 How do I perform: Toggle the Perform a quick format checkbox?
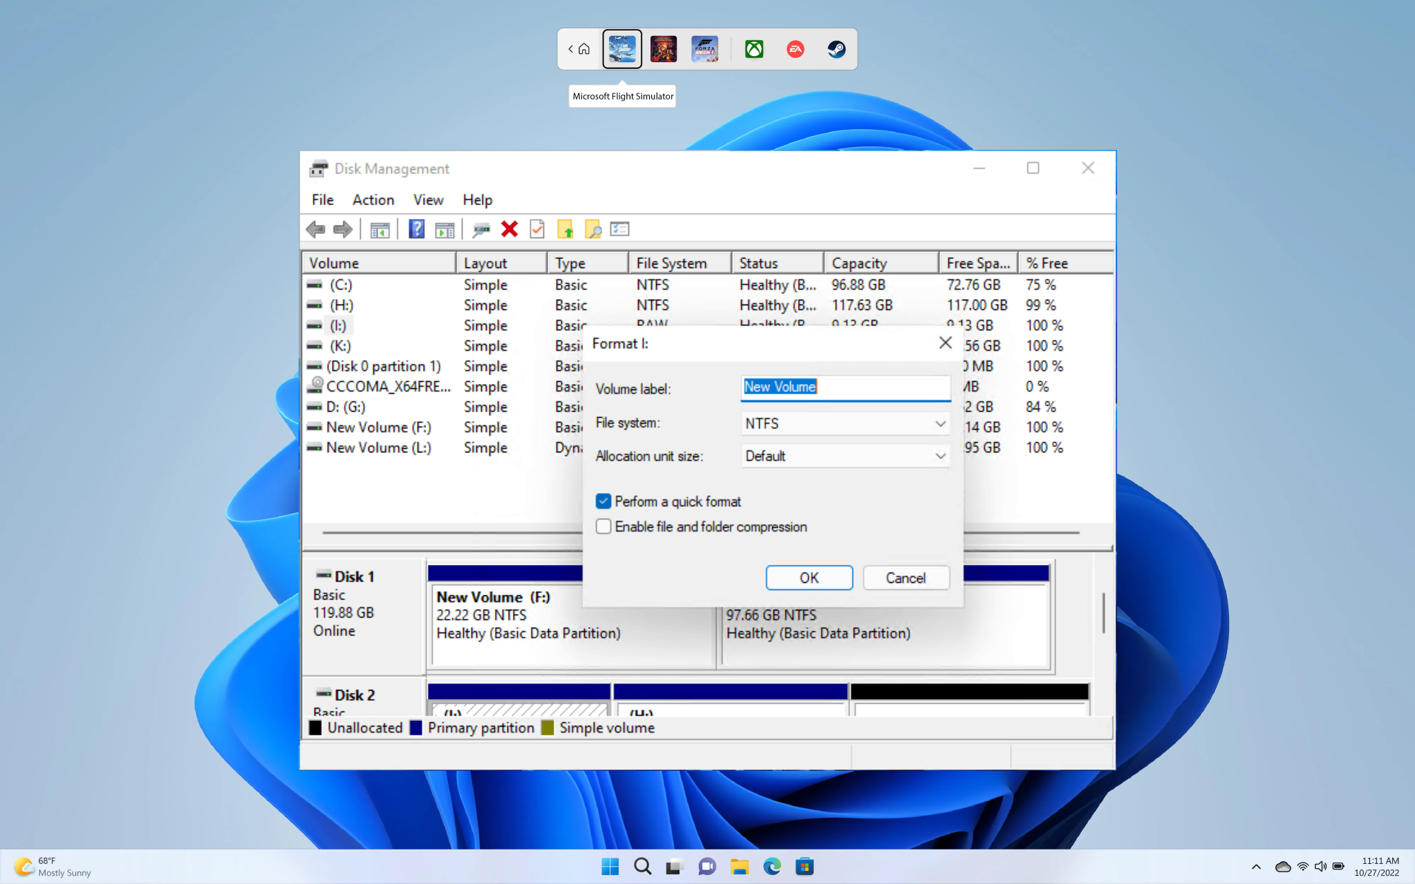click(x=603, y=501)
